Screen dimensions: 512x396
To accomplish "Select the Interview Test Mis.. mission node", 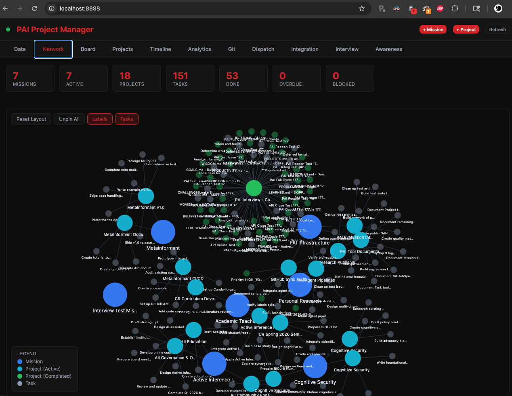I will [x=115, y=295].
